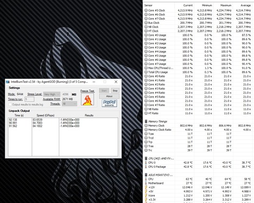Click the Minimum column header
This screenshot has height=203, width=254.
tap(207, 5)
